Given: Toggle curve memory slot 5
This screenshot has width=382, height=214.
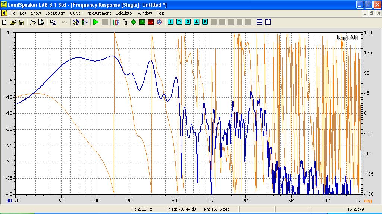Looking at the screenshot, I should pyautogui.click(x=205, y=22).
